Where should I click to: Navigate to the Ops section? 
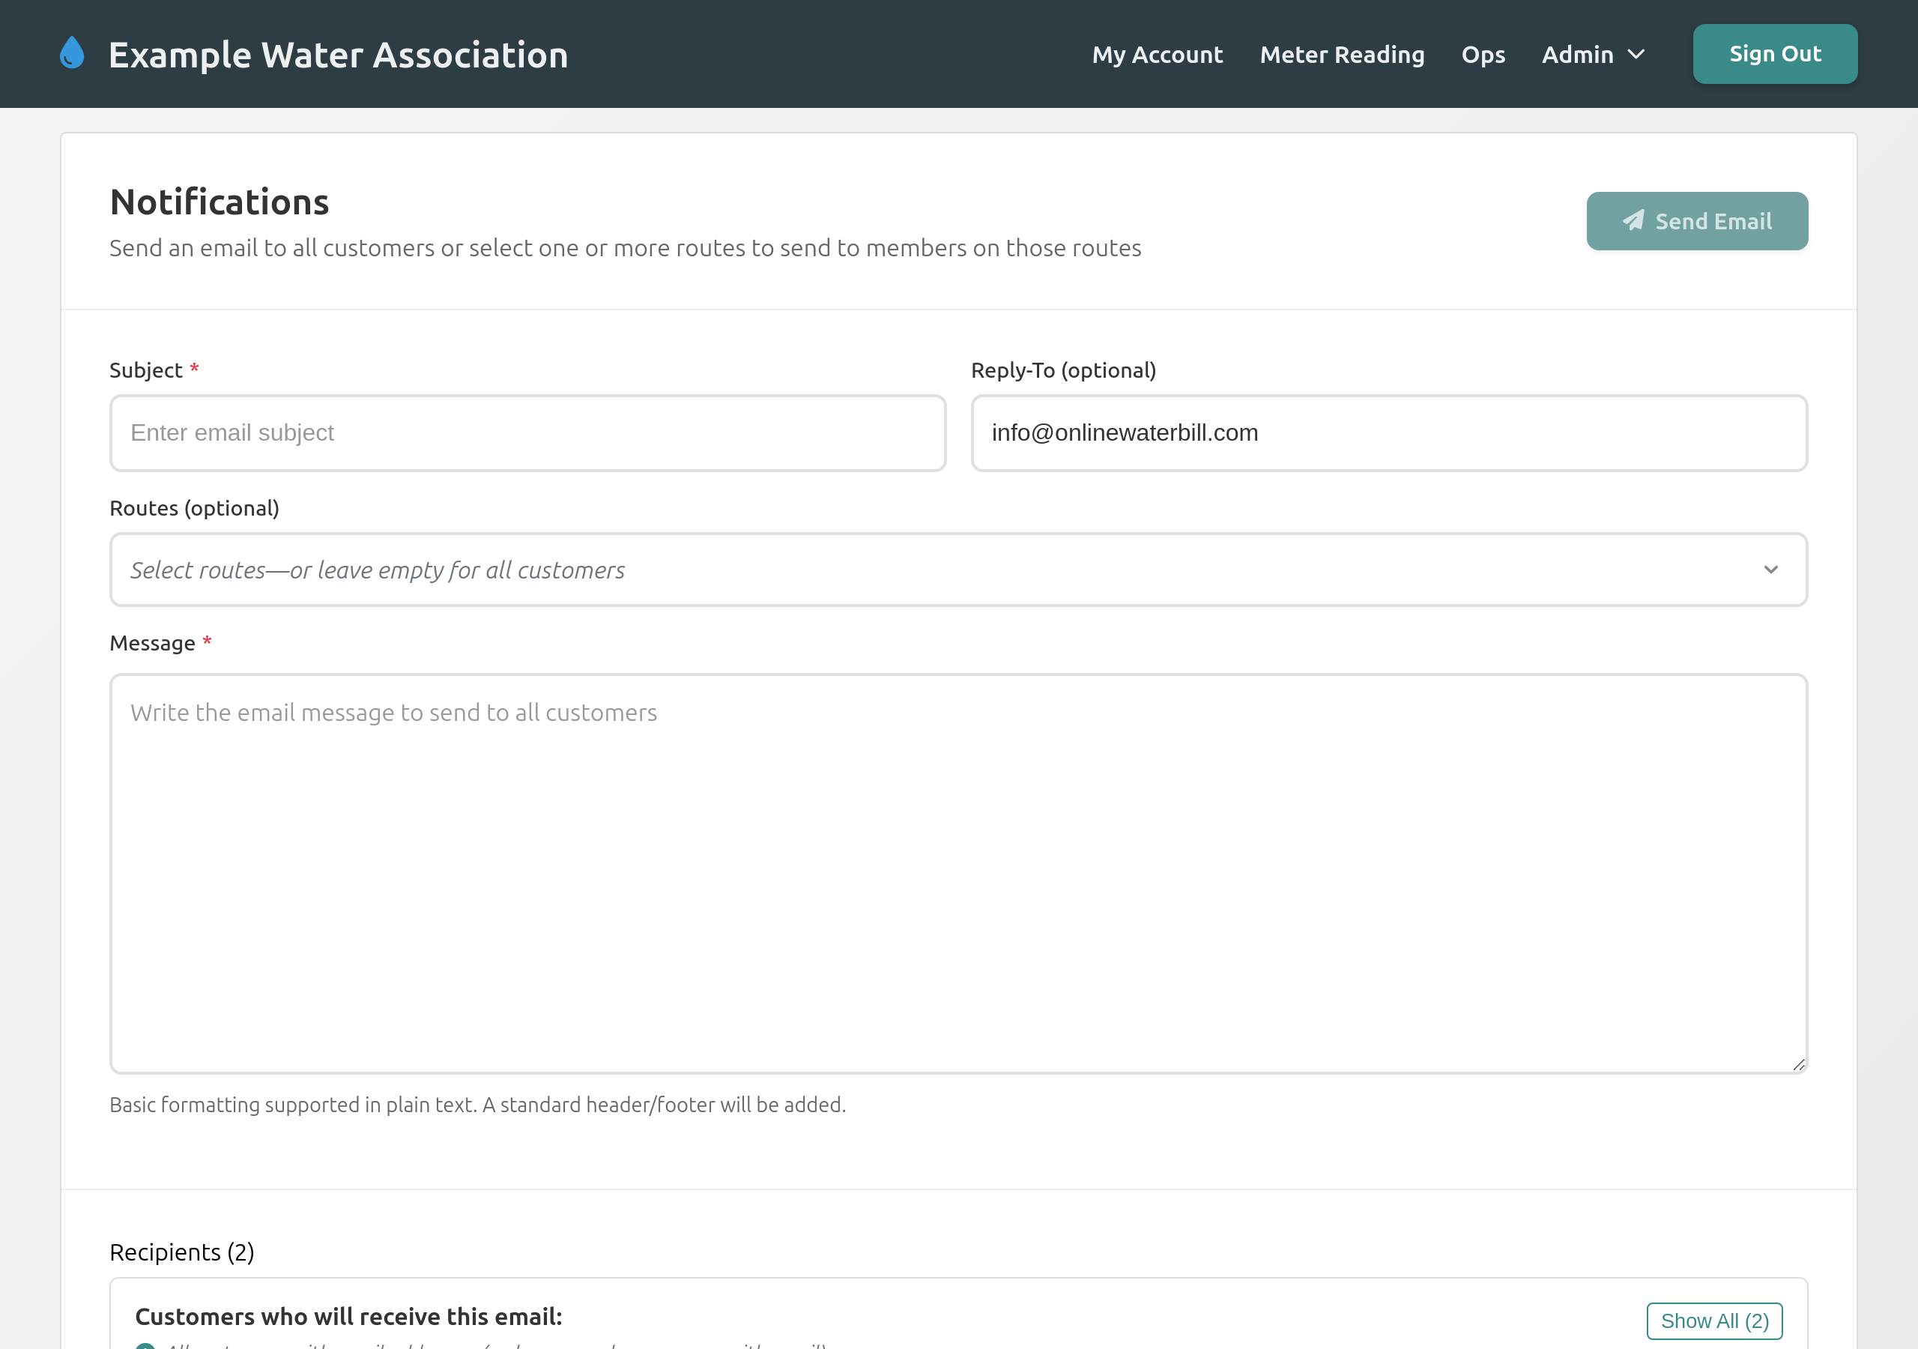click(1483, 54)
